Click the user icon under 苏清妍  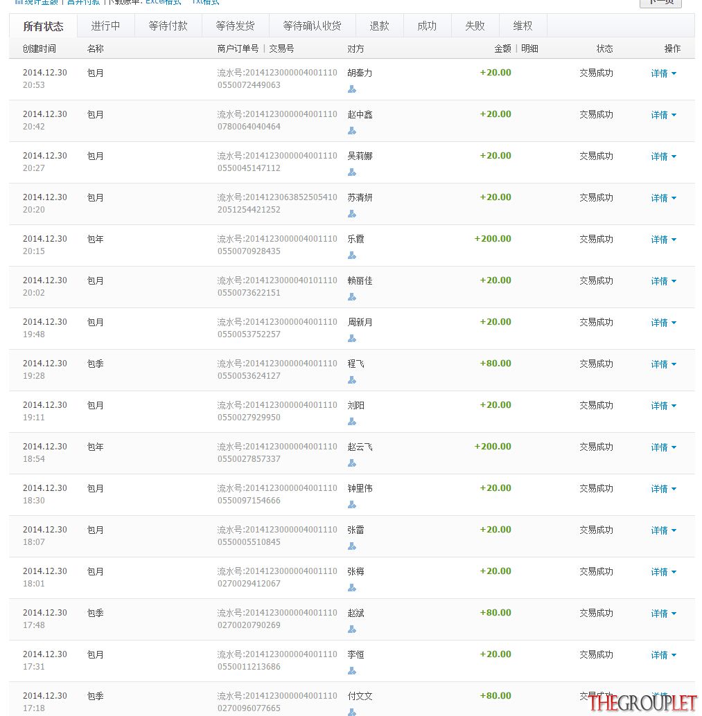351,214
